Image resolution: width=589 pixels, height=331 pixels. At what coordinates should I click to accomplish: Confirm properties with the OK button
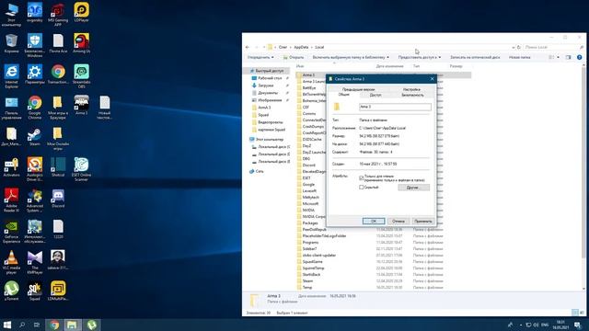(x=374, y=221)
